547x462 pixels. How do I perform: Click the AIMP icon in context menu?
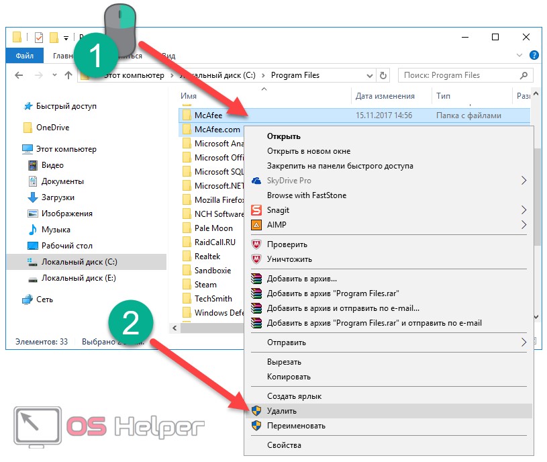point(256,225)
